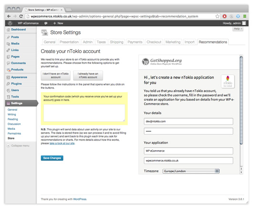Click "I already have an nToklo account"
The width and height of the screenshot is (253, 208).
coord(88,75)
